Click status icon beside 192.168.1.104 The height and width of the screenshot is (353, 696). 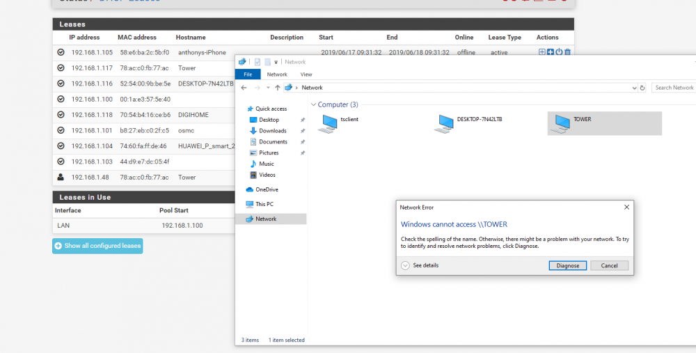(61, 146)
